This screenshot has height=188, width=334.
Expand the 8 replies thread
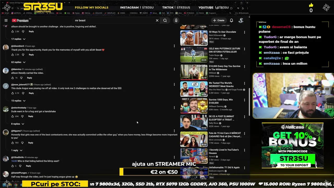coord(17,124)
